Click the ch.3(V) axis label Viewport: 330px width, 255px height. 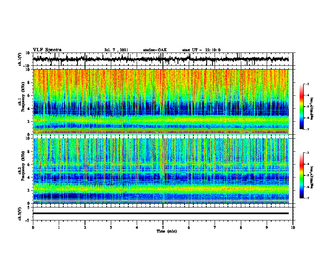click(20, 214)
